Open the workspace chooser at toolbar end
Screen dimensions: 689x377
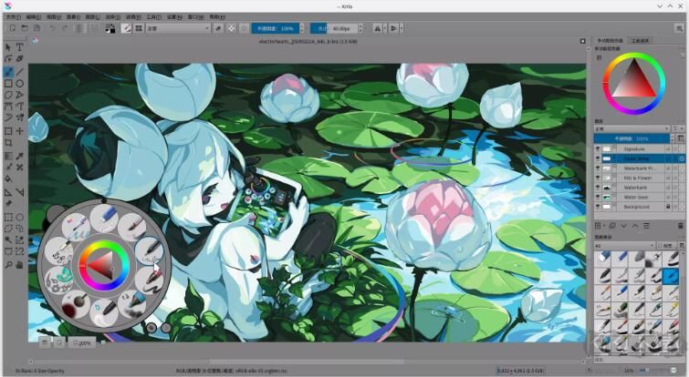[679, 28]
